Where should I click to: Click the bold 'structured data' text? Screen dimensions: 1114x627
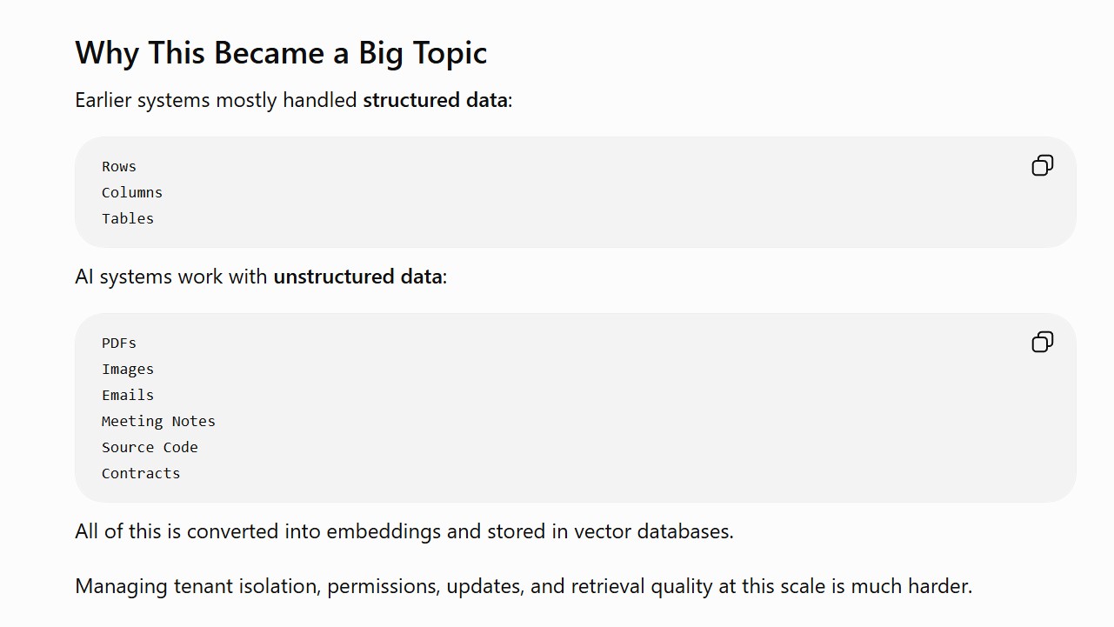pos(435,100)
